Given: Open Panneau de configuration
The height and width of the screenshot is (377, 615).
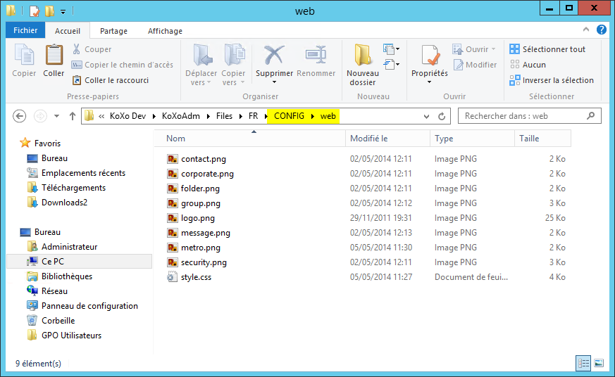Looking at the screenshot, I should (x=89, y=306).
